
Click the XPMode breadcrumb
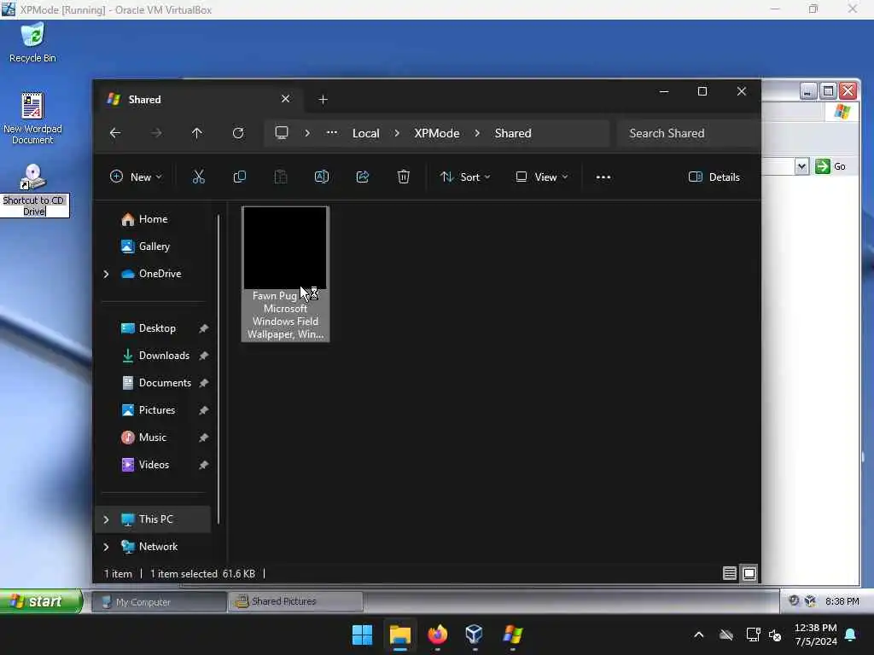tap(437, 133)
